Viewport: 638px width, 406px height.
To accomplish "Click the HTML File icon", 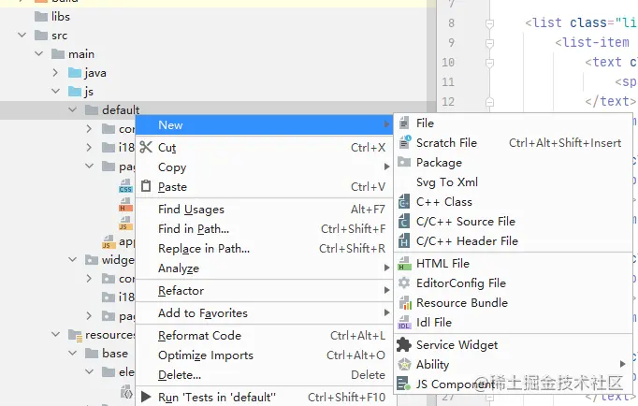I will click(x=404, y=263).
